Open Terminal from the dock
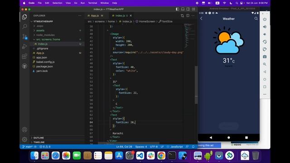 pyautogui.click(x=172, y=156)
